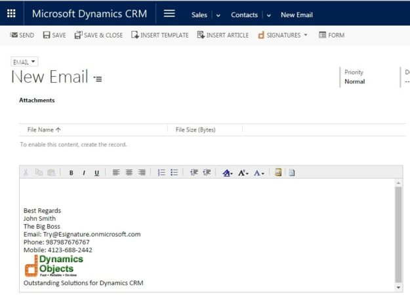Open the font color dropdown

pyautogui.click(x=259, y=173)
